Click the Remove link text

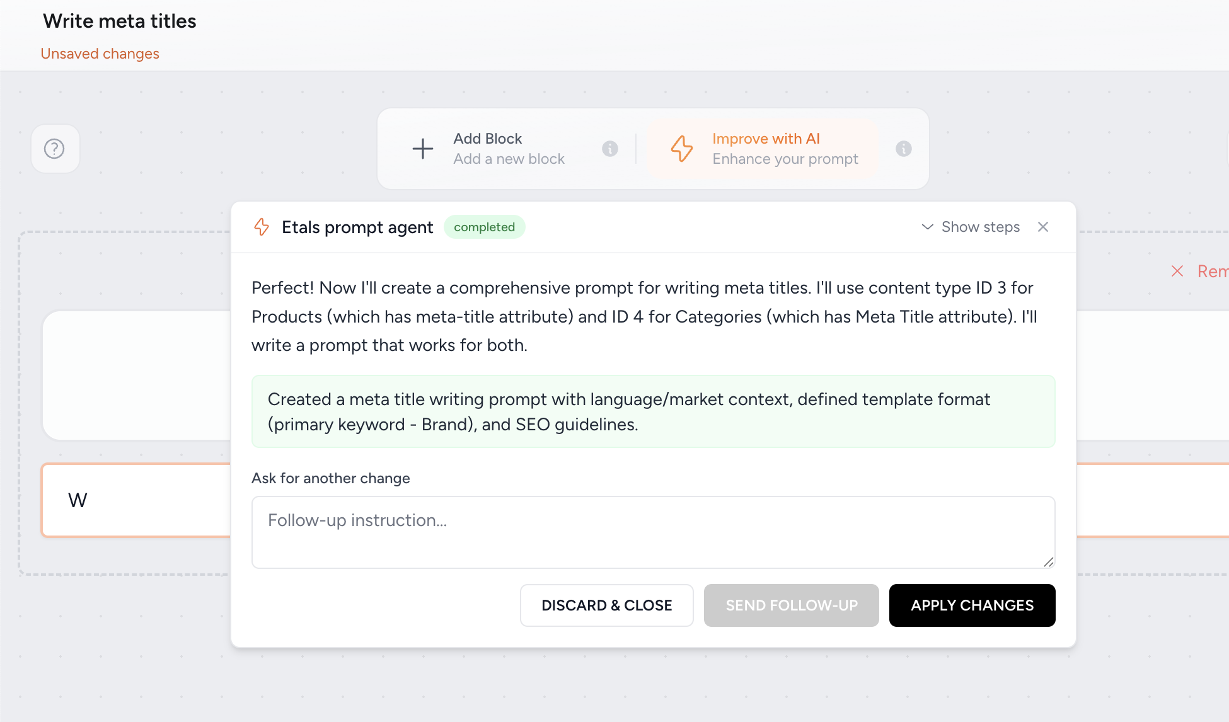(x=1213, y=271)
